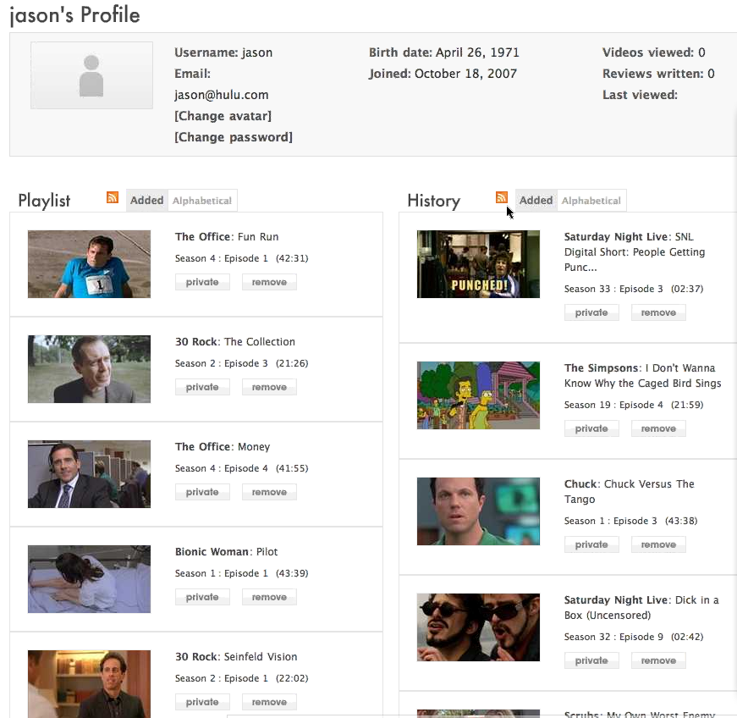Open the SNL Punched video thumbnail
The height and width of the screenshot is (718, 737).
(x=478, y=264)
